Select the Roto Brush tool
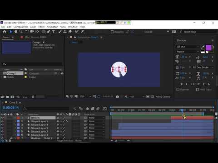The image size is (218, 163). tap(77, 32)
